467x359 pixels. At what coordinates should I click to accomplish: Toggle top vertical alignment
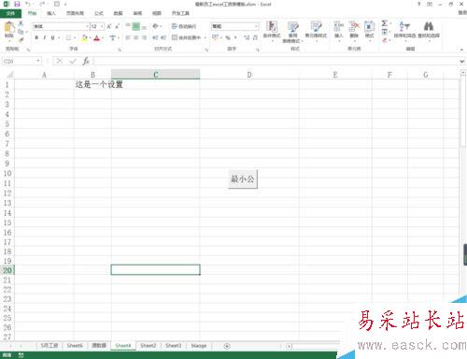pos(128,26)
